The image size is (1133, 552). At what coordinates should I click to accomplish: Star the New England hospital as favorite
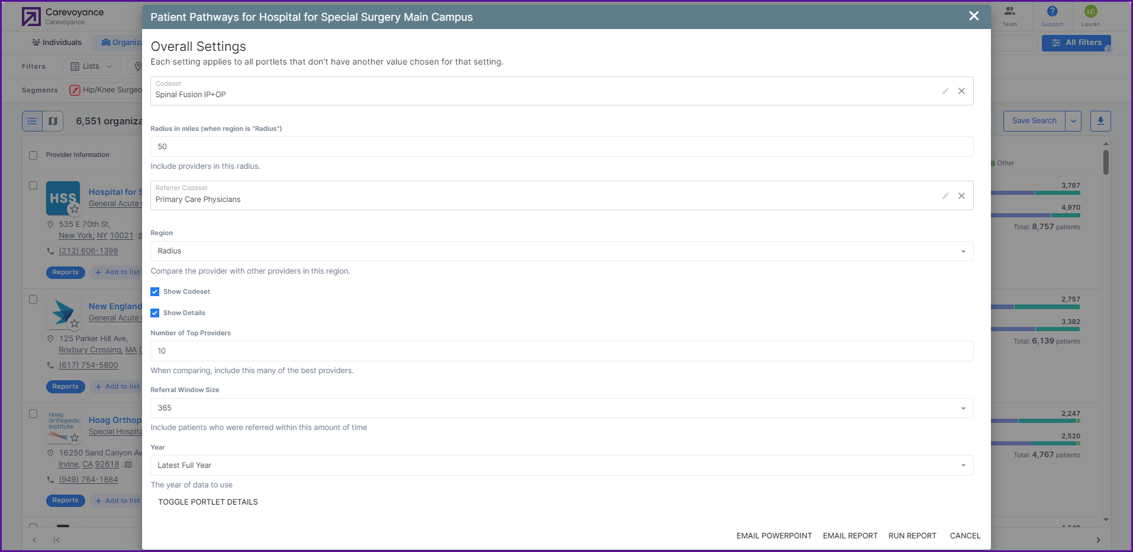tap(74, 323)
